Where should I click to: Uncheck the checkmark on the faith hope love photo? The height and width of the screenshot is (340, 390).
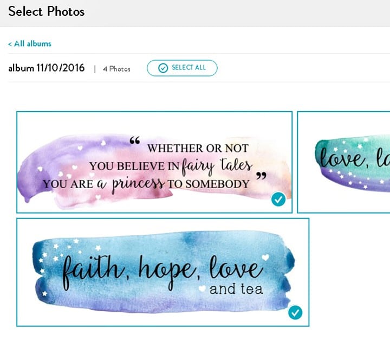295,312
